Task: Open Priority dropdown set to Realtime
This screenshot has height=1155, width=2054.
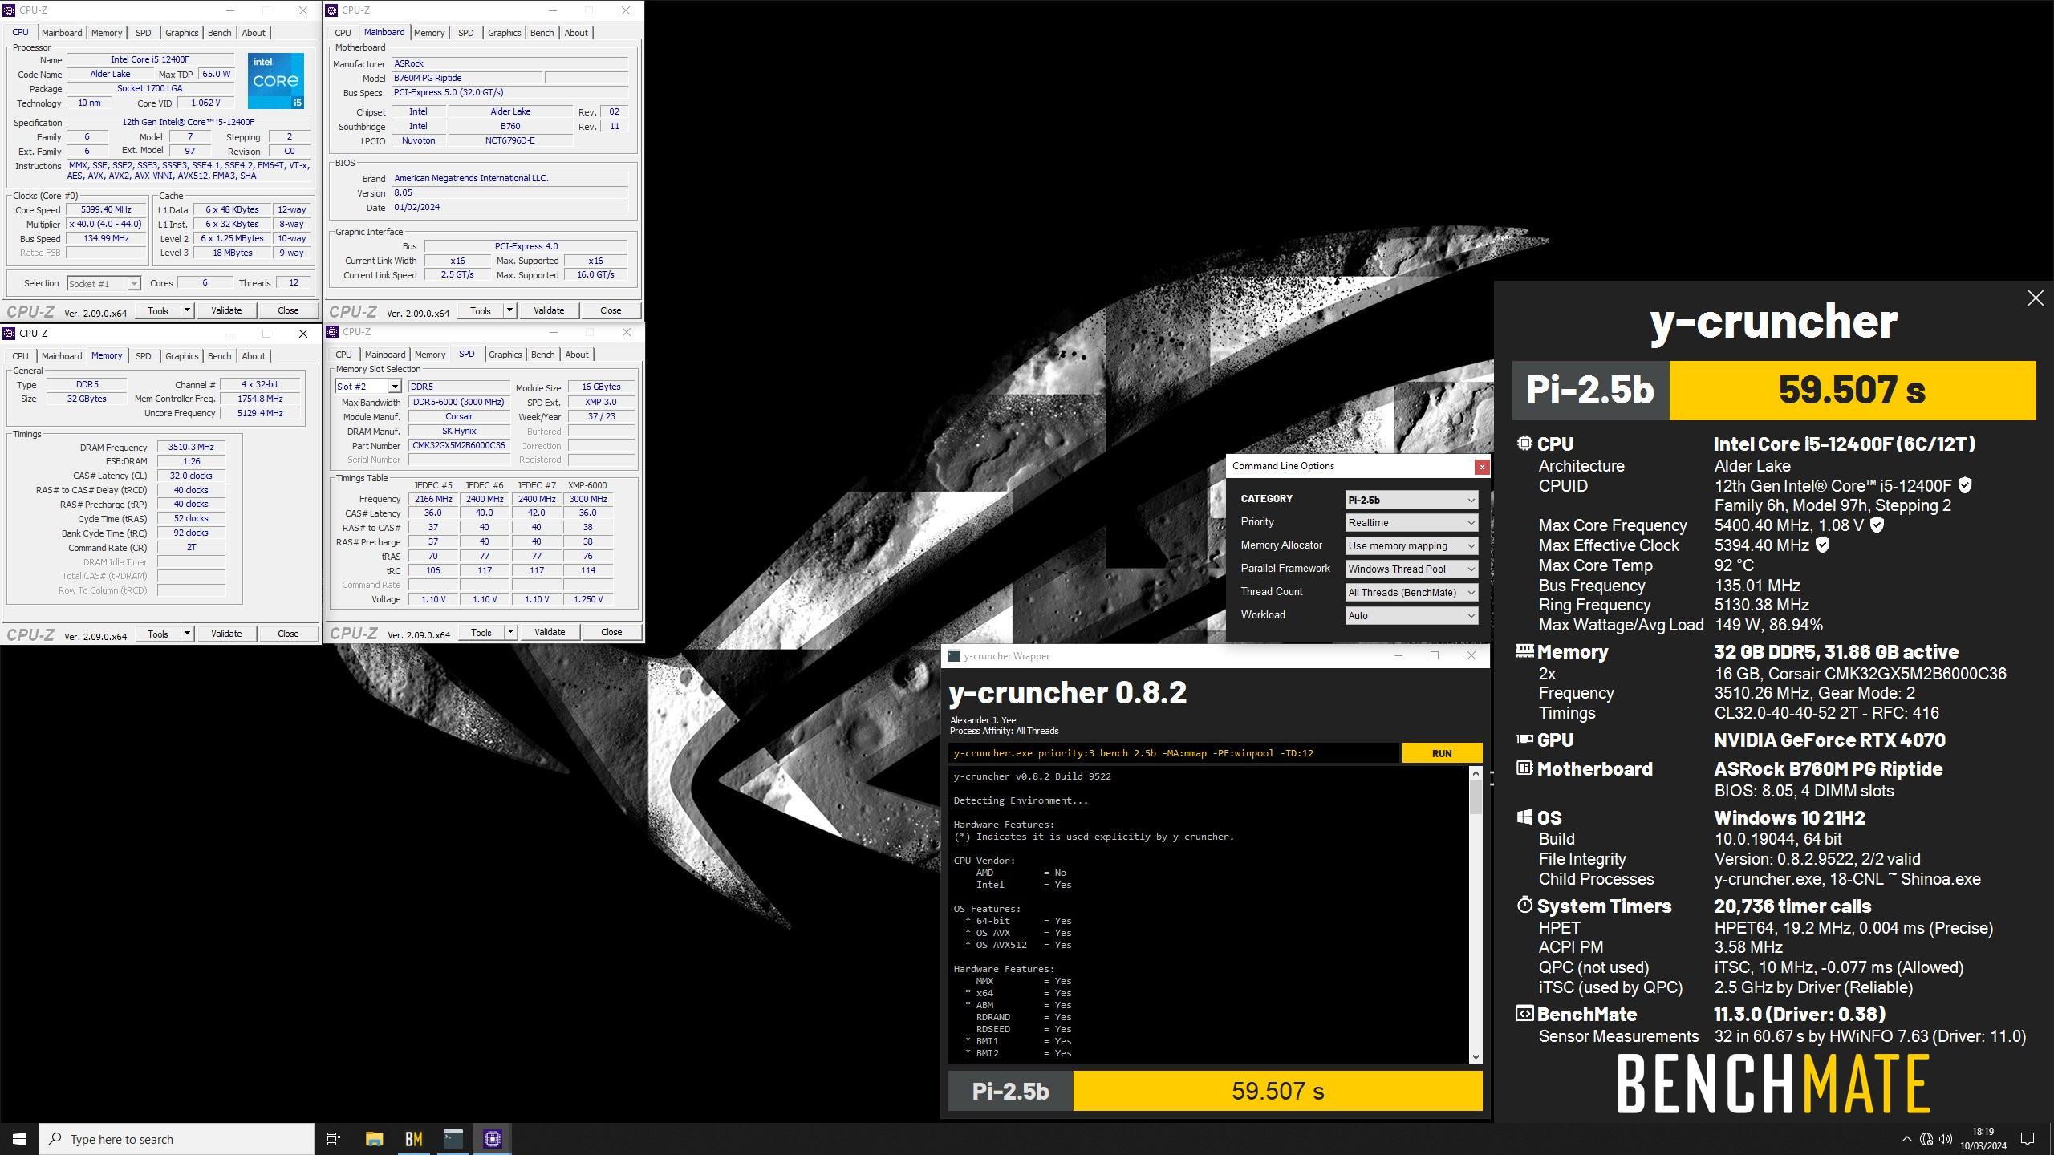Action: coord(1411,523)
